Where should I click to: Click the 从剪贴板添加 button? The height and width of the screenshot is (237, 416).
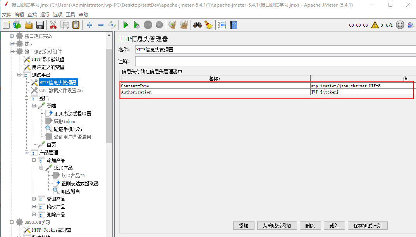pyautogui.click(x=277, y=226)
